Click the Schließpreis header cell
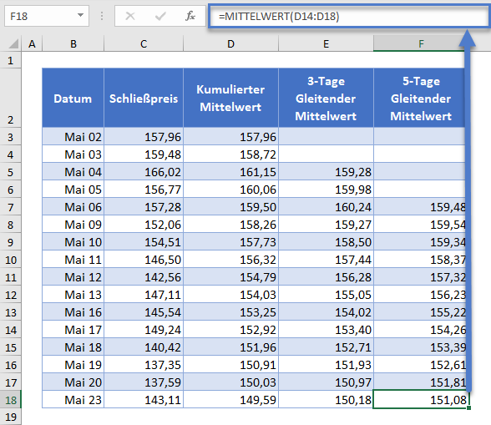The width and height of the screenshot is (491, 425). tap(144, 98)
